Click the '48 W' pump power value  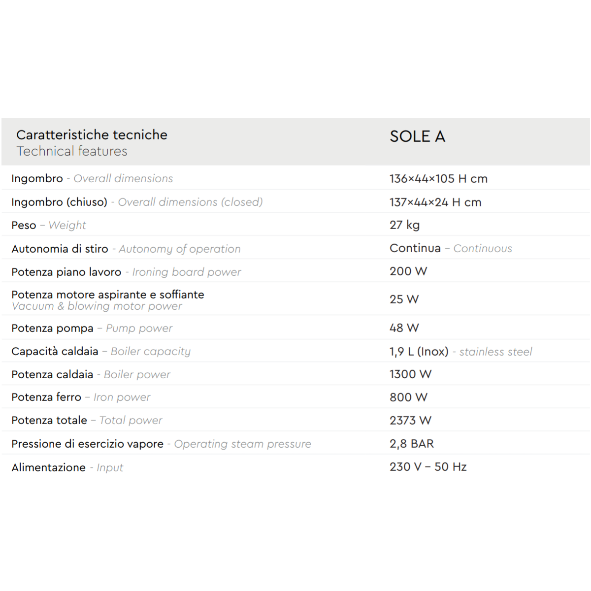coord(404,328)
